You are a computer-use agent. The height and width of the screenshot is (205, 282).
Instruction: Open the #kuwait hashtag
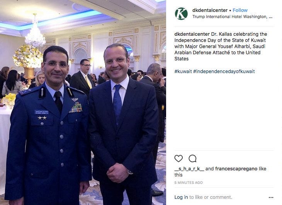point(183,71)
